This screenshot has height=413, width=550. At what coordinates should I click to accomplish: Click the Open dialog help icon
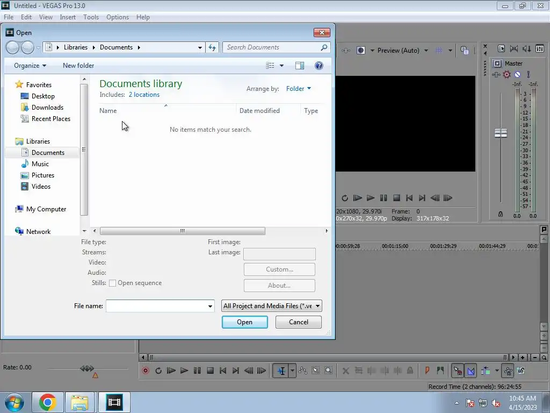click(319, 66)
